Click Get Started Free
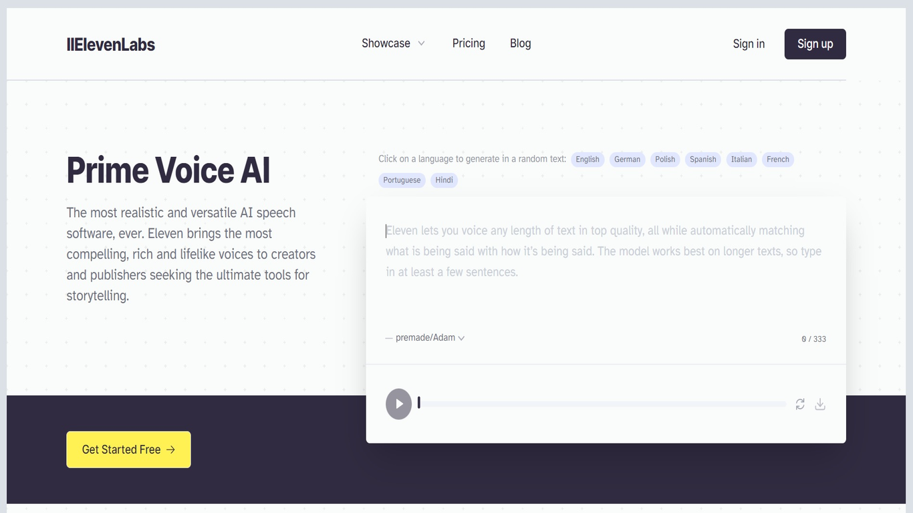913x513 pixels. 128,450
